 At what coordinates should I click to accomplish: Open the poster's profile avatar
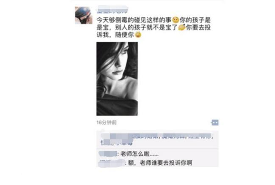(84, 15)
